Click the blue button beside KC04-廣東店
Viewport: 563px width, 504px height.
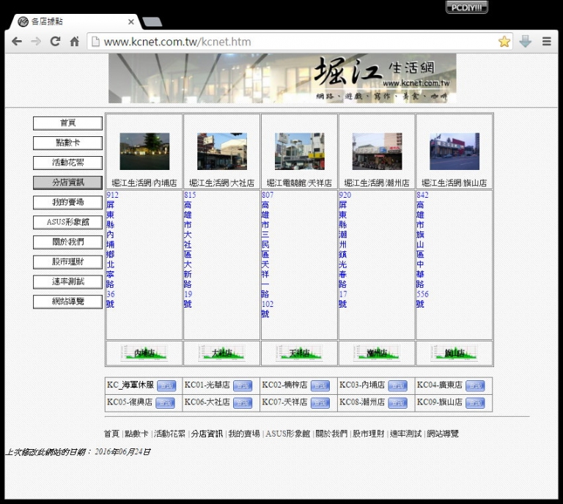[475, 385]
